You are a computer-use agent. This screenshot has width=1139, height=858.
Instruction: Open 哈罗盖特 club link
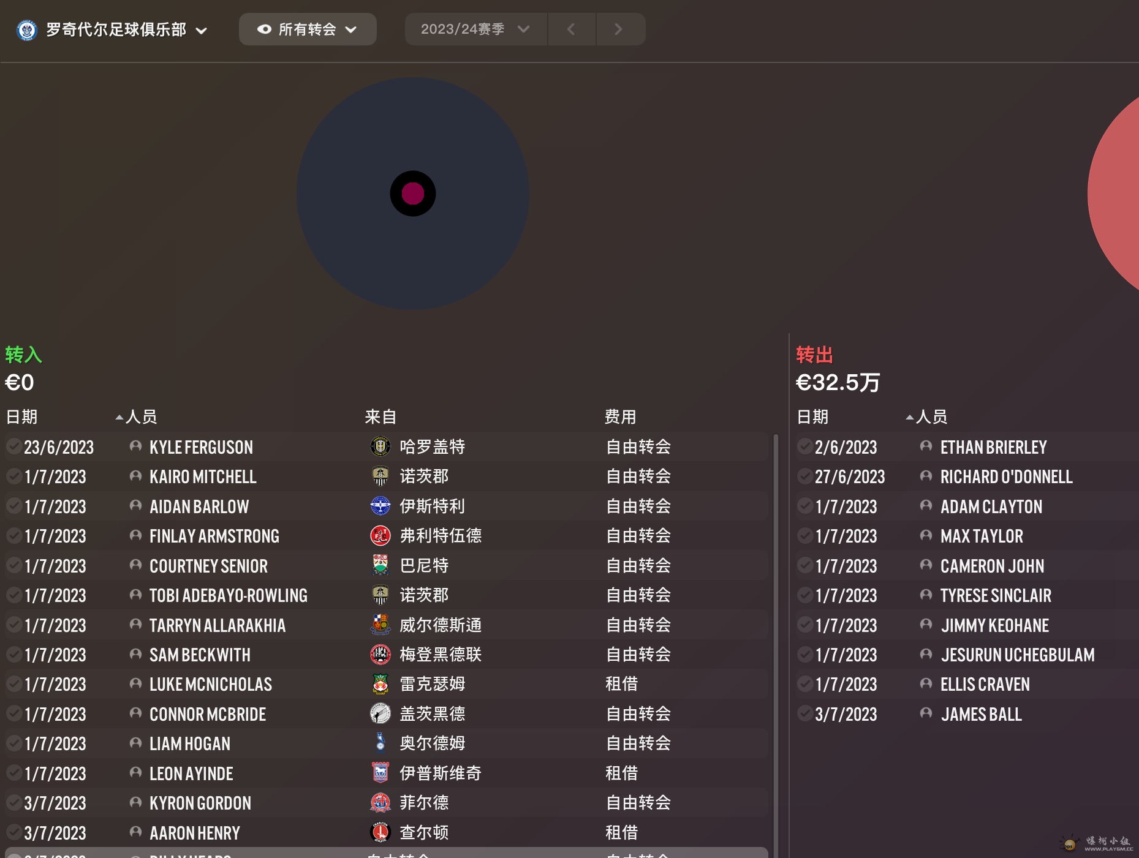coord(433,446)
